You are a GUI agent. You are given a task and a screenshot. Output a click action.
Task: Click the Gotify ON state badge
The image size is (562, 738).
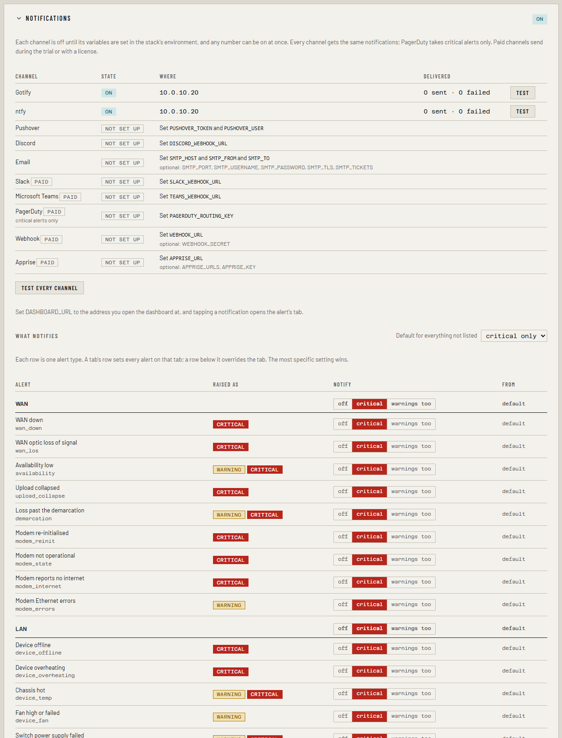coord(108,93)
